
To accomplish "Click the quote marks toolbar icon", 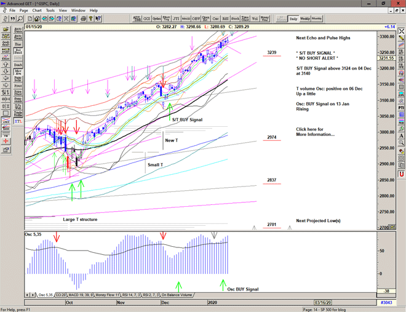I will coord(12,18).
